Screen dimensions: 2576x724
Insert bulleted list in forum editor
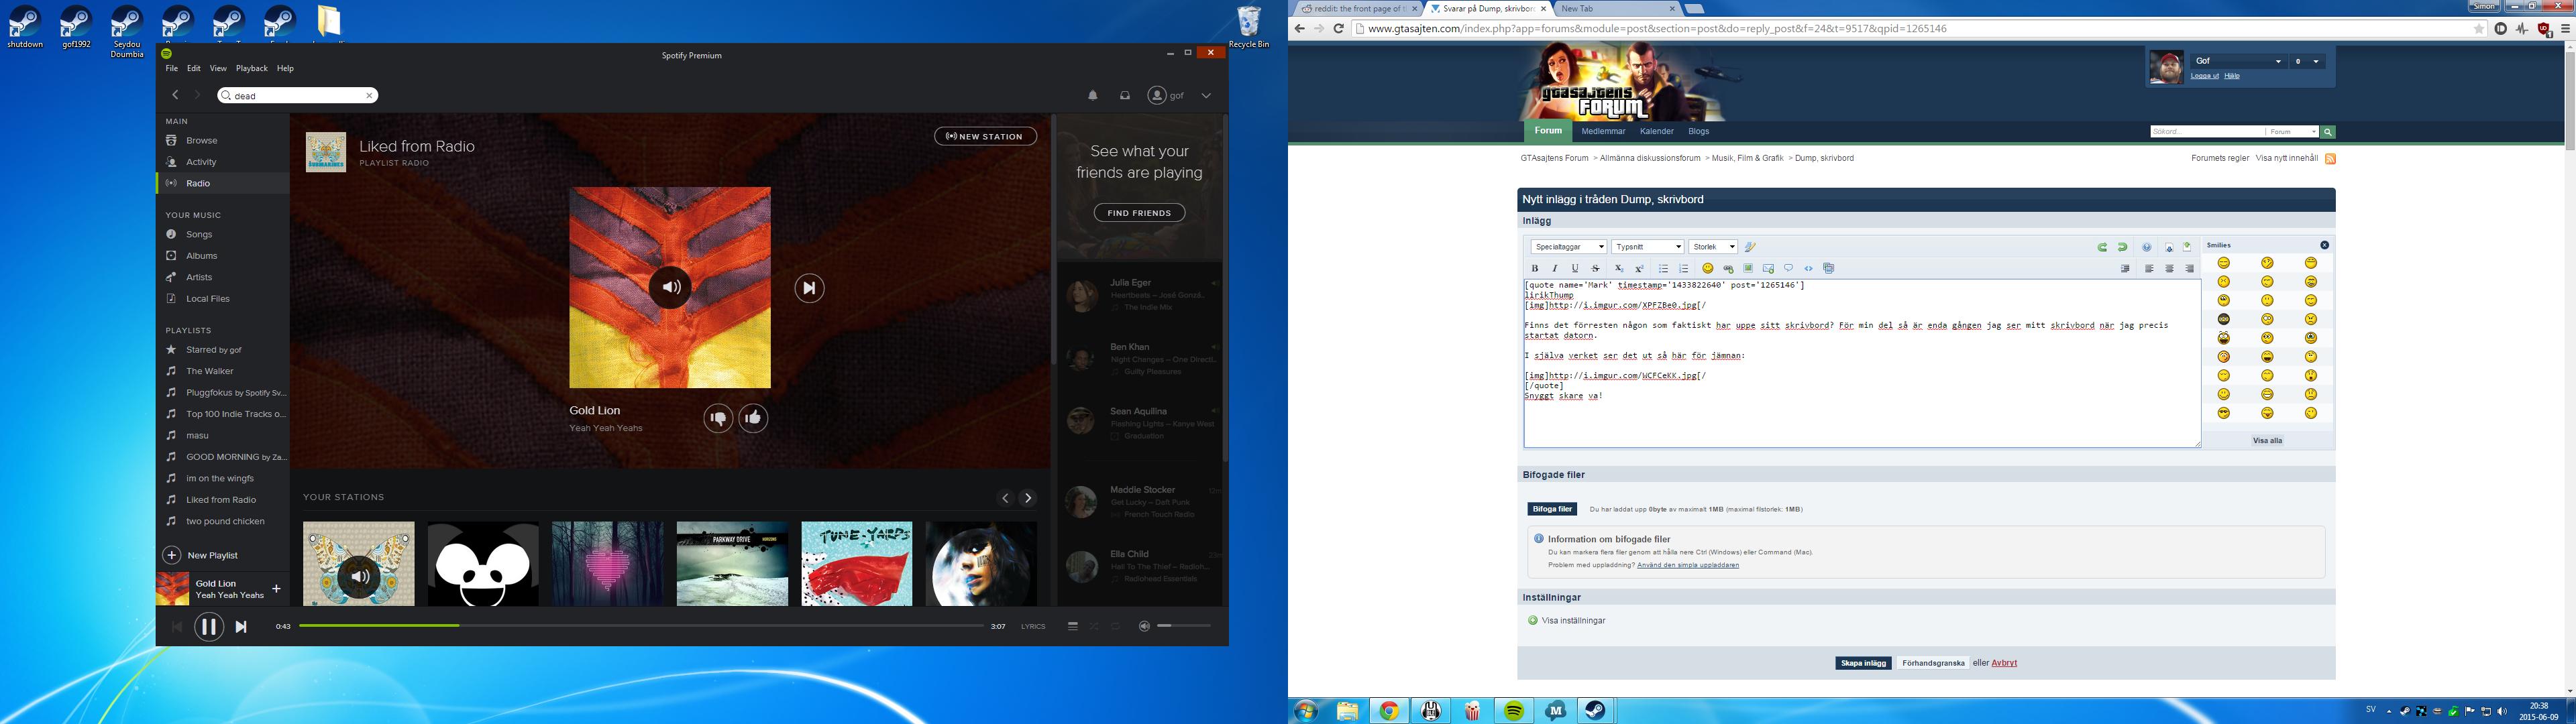1663,268
